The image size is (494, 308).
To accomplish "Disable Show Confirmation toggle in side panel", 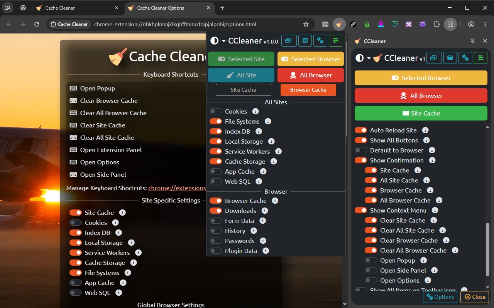I will coord(361,160).
